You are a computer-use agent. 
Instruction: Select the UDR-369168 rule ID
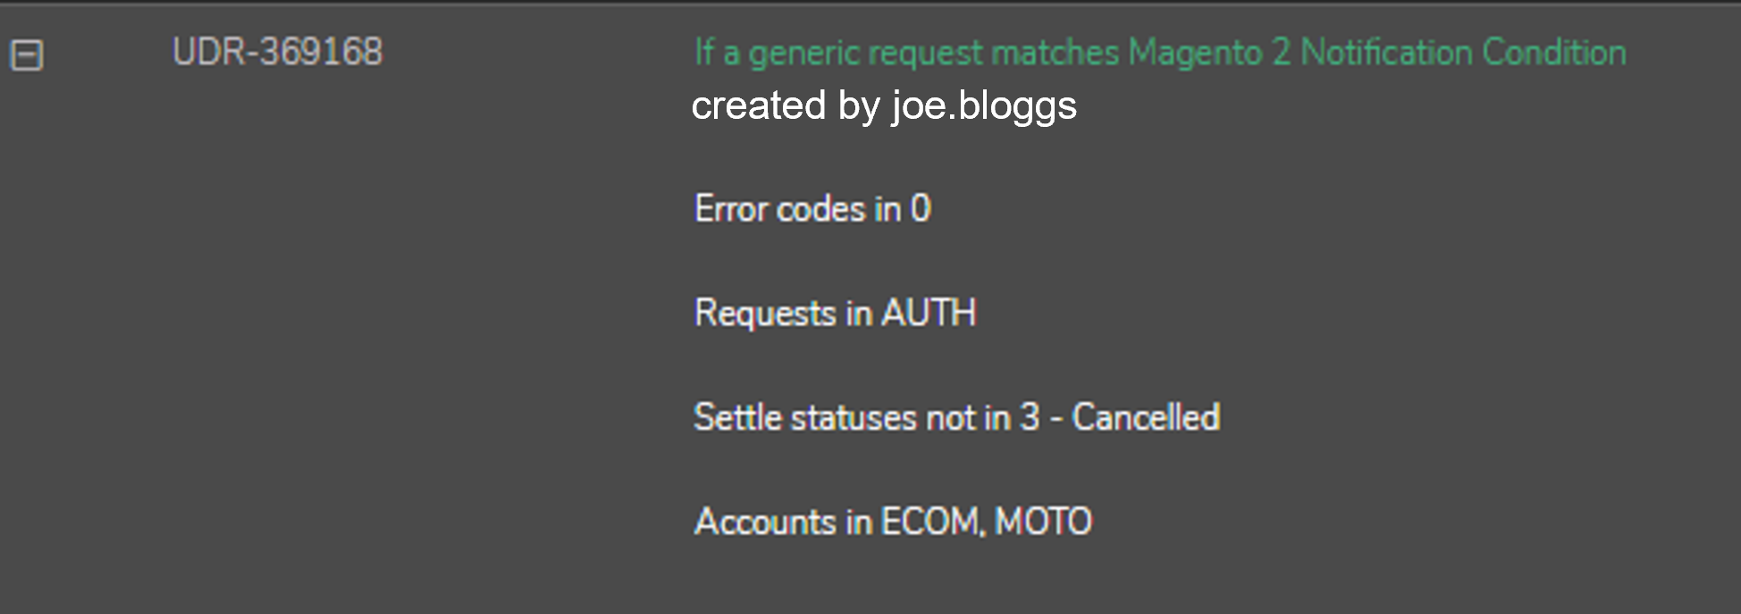click(x=277, y=52)
